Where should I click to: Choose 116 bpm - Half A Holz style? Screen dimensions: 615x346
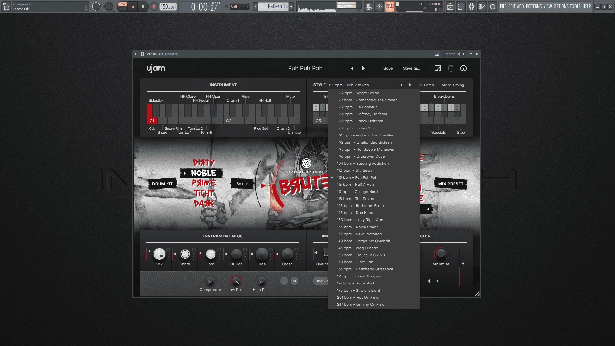click(374, 185)
